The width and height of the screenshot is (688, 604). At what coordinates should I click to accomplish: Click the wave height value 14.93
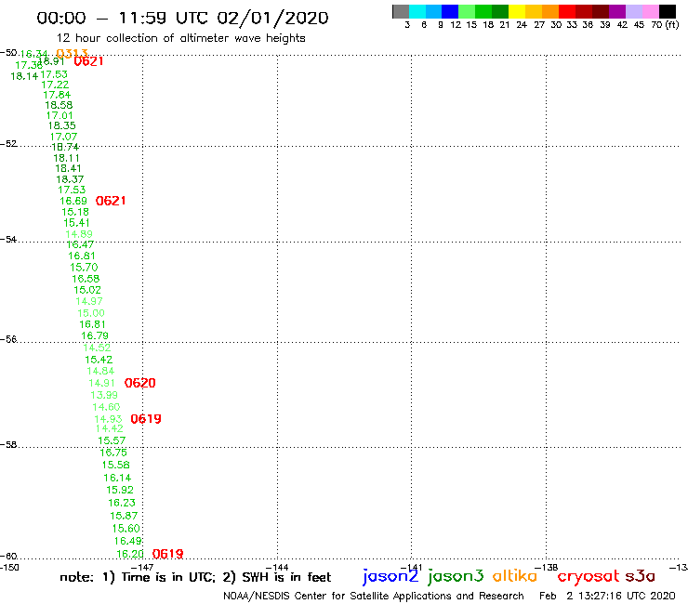tap(108, 419)
